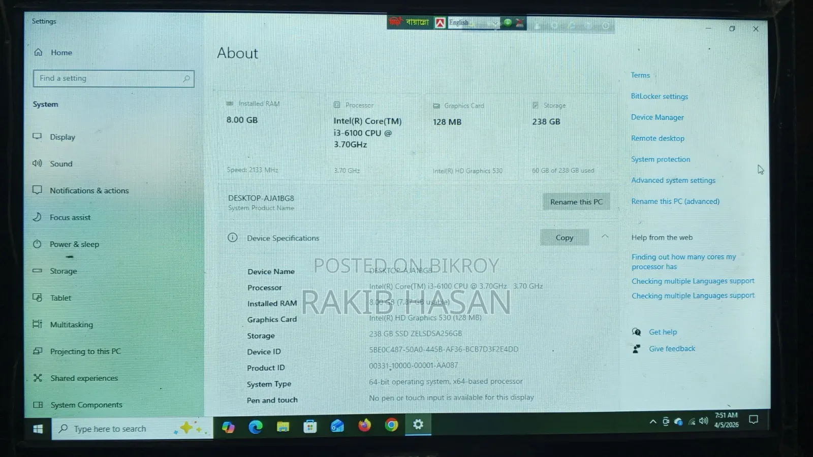Launch Google Chrome from taskbar
The height and width of the screenshot is (457, 813).
pyautogui.click(x=391, y=425)
